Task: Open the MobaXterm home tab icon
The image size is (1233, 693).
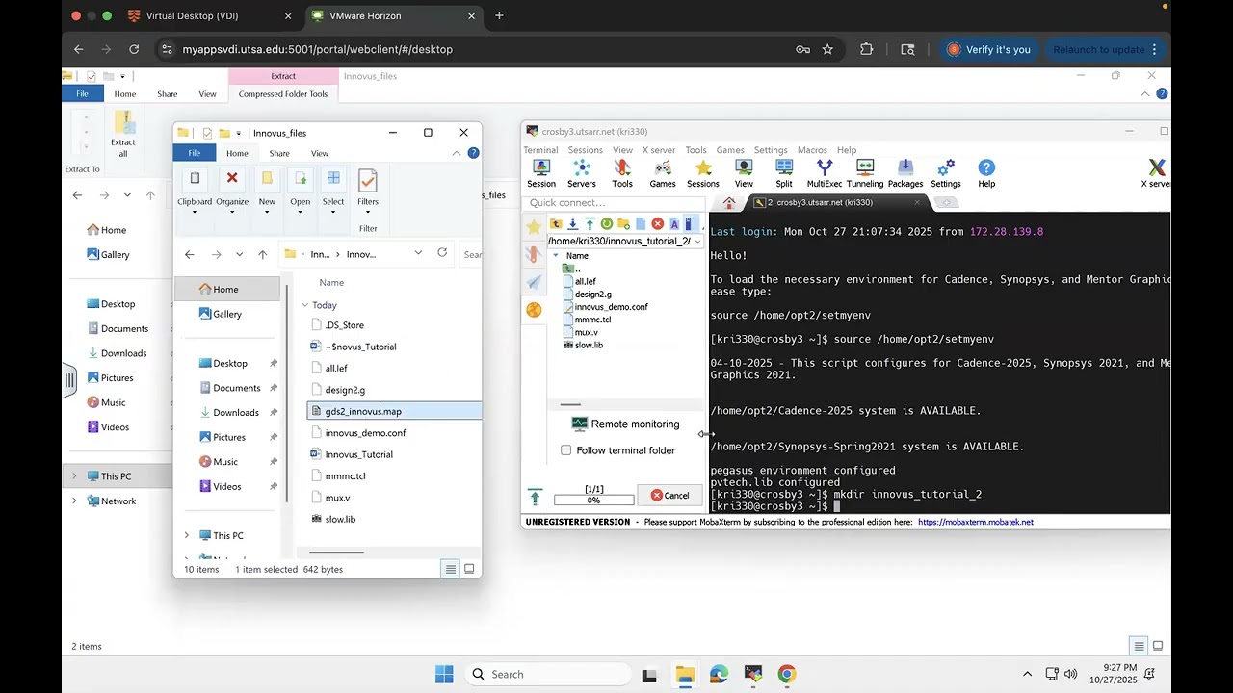Action: pyautogui.click(x=729, y=202)
